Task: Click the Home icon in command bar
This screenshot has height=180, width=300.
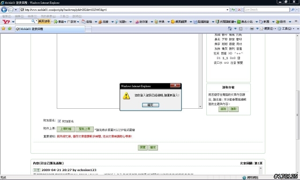Action: point(230,29)
